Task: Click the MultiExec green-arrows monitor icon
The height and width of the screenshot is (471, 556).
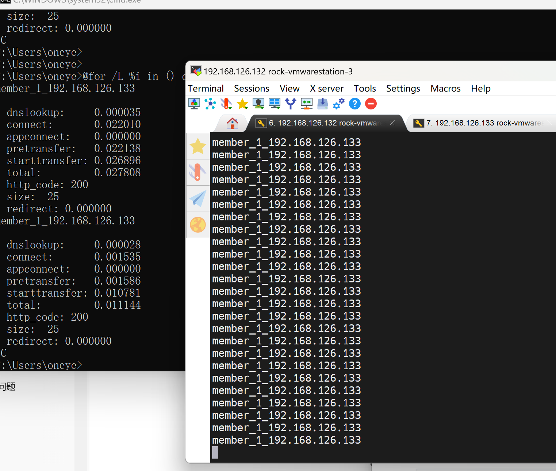Action: pos(306,104)
